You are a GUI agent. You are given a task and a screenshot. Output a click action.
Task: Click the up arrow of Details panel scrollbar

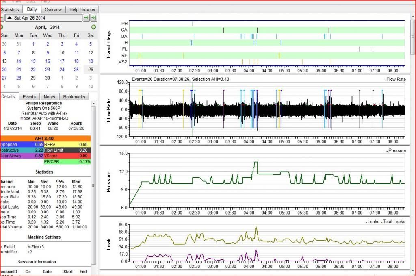(x=94, y=103)
